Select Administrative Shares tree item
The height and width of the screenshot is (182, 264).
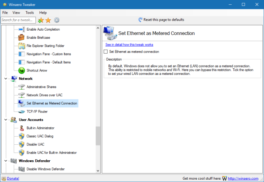point(42,87)
